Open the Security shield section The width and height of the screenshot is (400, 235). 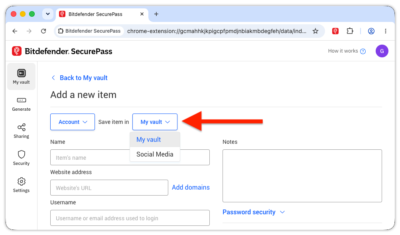point(21,158)
